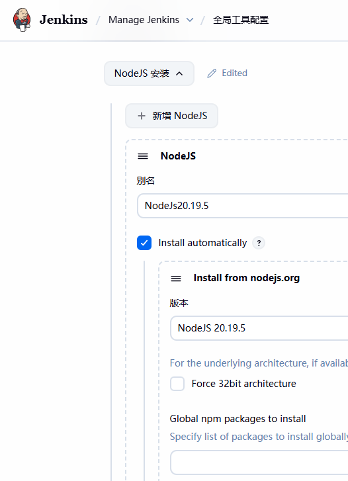Image resolution: width=348 pixels, height=481 pixels.
Task: Click the Force 32bit architecture label
Action: 243,384
